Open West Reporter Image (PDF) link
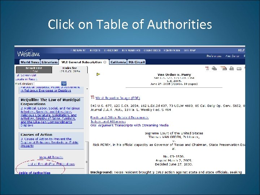Image resolution: width=260 pixels, height=195 pixels. coord(118,98)
